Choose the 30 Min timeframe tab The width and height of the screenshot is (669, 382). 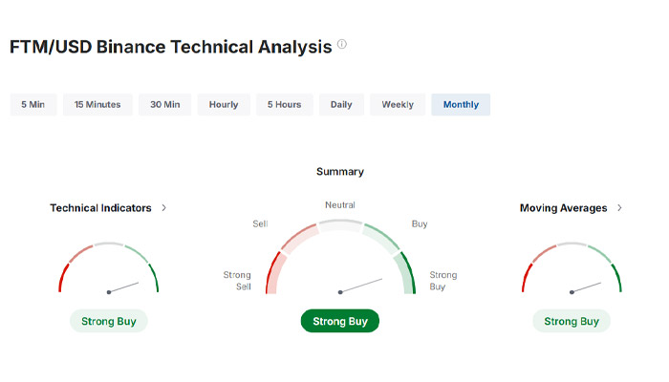164,104
